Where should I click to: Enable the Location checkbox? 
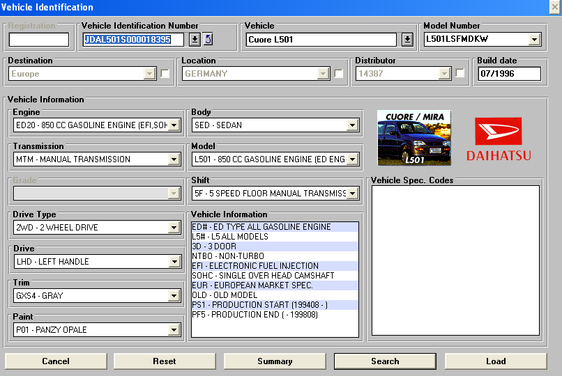pyautogui.click(x=338, y=74)
